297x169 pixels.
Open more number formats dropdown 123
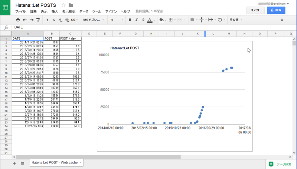(74, 20)
